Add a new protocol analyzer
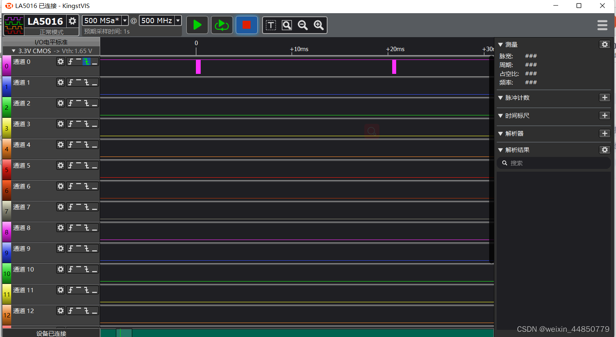This screenshot has height=337, width=616. [605, 133]
